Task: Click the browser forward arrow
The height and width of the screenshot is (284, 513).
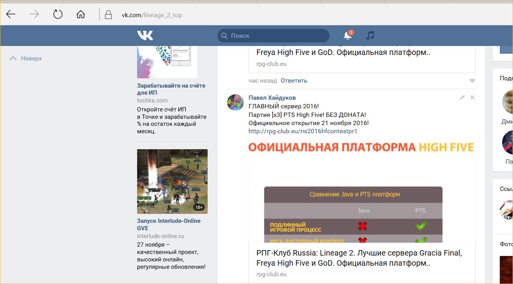Action: (x=34, y=15)
